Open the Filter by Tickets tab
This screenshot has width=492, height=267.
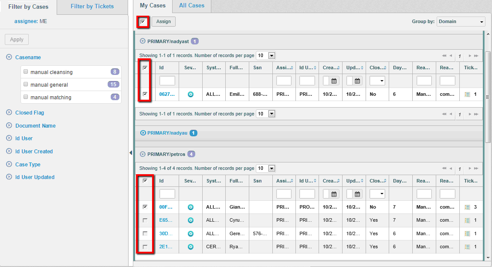(92, 7)
